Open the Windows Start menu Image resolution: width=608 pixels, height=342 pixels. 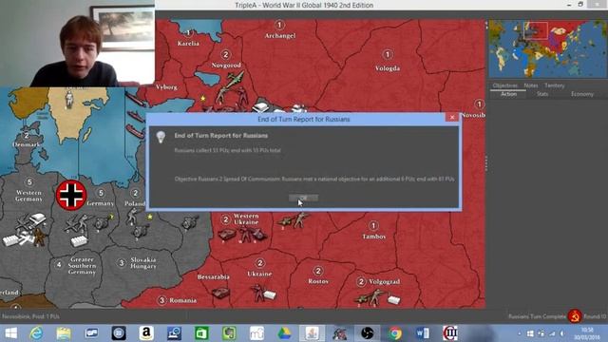tap(10, 333)
